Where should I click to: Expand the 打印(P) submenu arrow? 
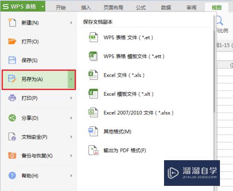(x=71, y=98)
